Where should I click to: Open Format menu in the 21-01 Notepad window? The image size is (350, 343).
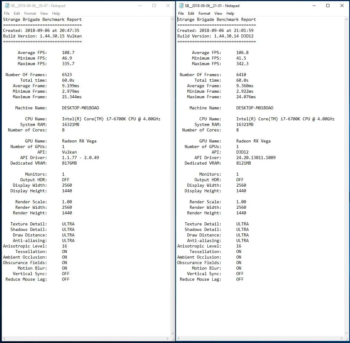click(x=204, y=14)
